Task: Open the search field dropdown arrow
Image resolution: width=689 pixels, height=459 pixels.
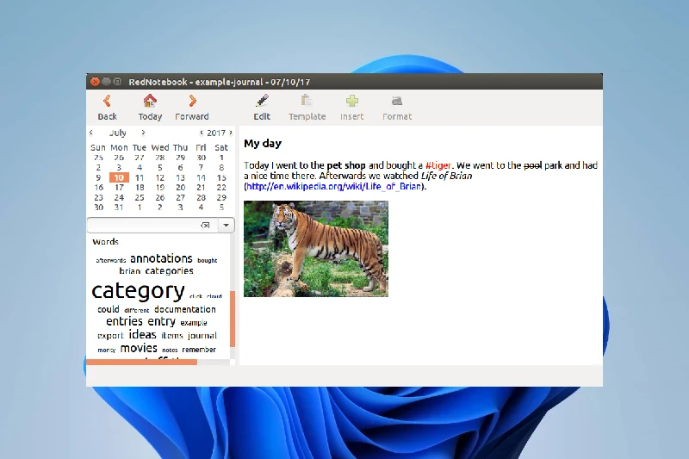Action: point(226,226)
